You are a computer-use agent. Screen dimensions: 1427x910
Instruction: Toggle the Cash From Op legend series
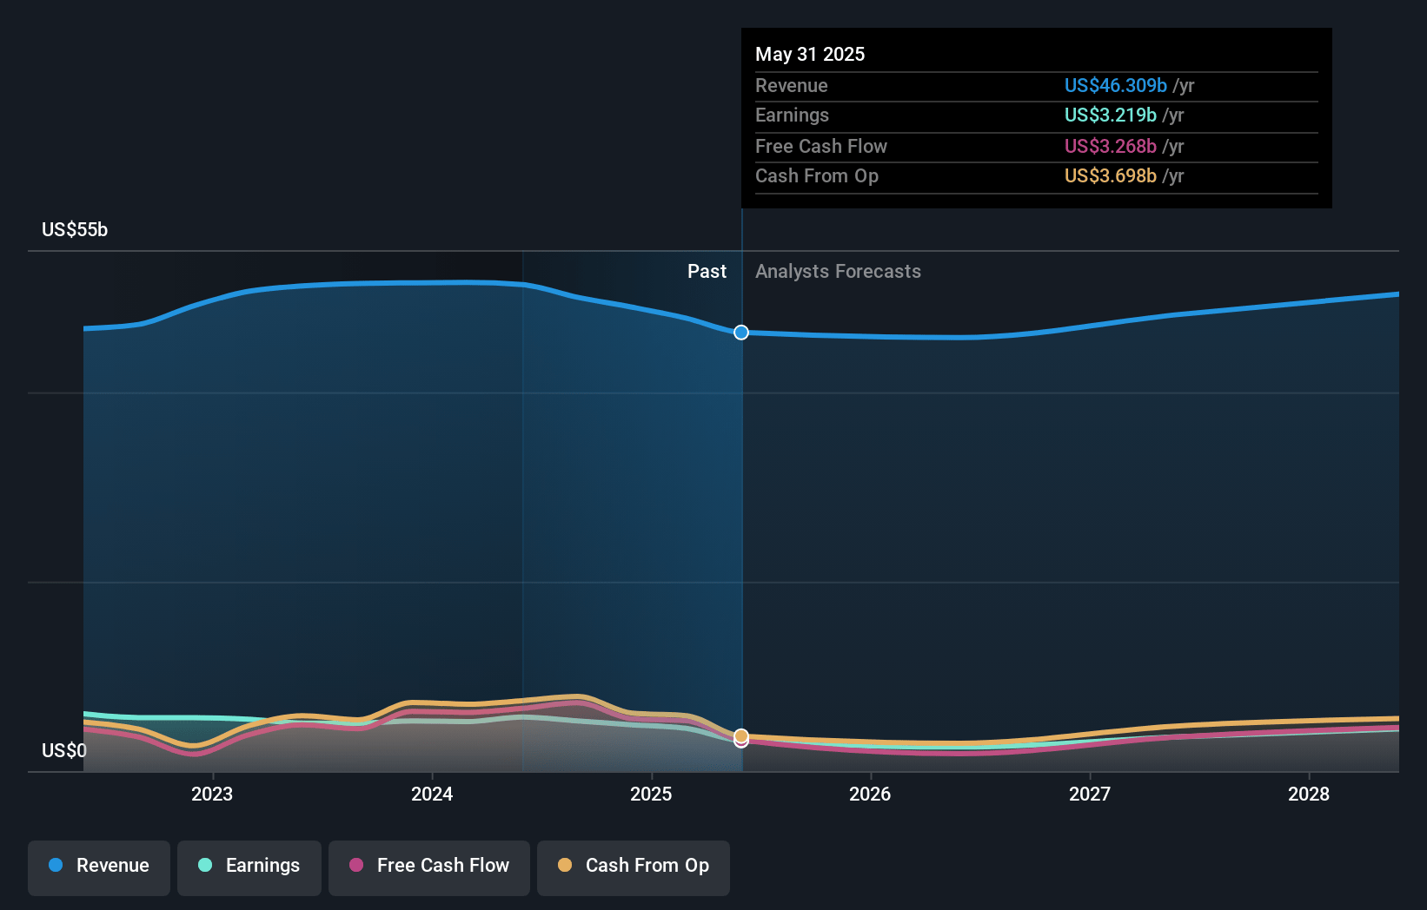tap(634, 867)
